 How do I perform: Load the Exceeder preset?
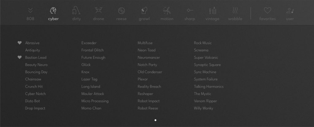pos(89,43)
